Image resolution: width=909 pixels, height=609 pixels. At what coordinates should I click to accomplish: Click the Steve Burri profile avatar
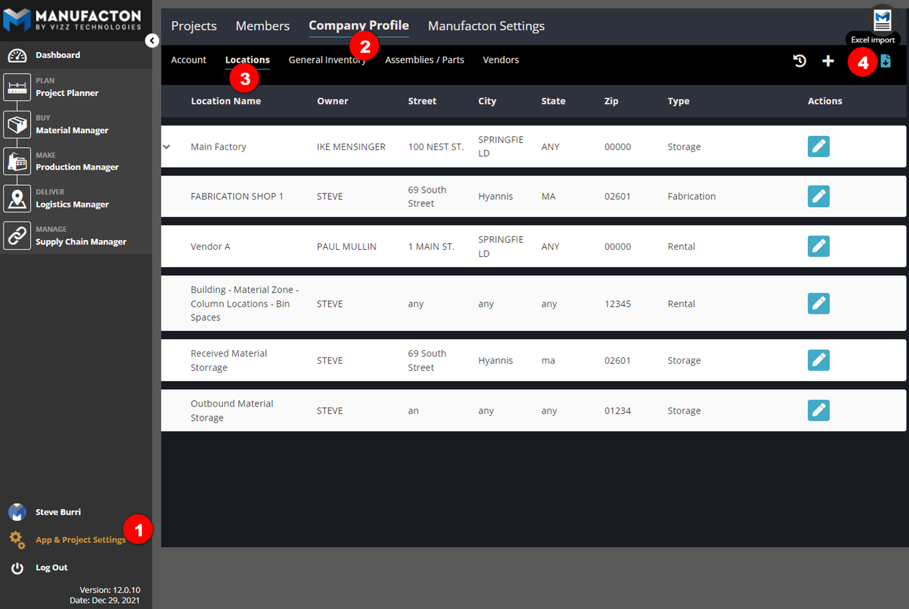click(17, 512)
